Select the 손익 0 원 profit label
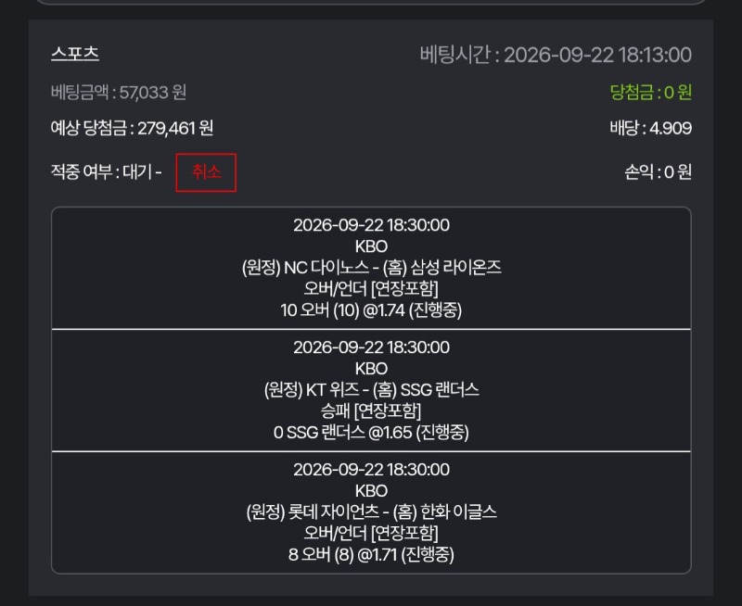The image size is (742, 606). 658,172
